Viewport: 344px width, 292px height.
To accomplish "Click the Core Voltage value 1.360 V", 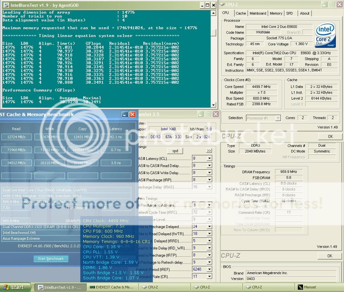I will [301, 44].
